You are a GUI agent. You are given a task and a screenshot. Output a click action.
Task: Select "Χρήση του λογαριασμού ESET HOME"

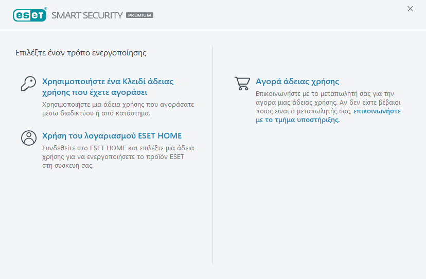tap(112, 136)
